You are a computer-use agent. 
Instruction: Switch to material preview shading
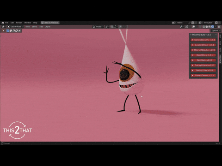pyautogui.click(x=210, y=27)
